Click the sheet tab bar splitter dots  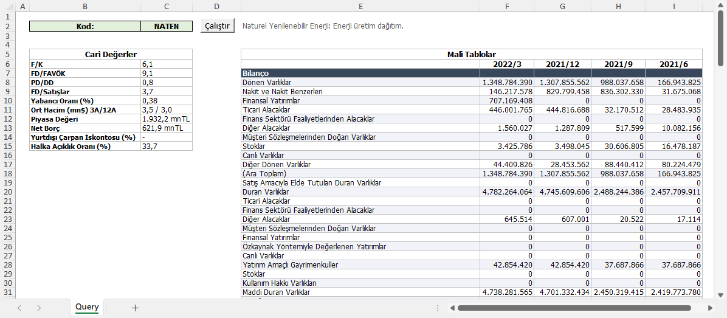pyautogui.click(x=437, y=308)
